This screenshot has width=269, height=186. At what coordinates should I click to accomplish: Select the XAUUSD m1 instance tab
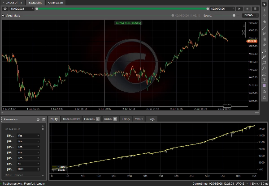pos(13,3)
